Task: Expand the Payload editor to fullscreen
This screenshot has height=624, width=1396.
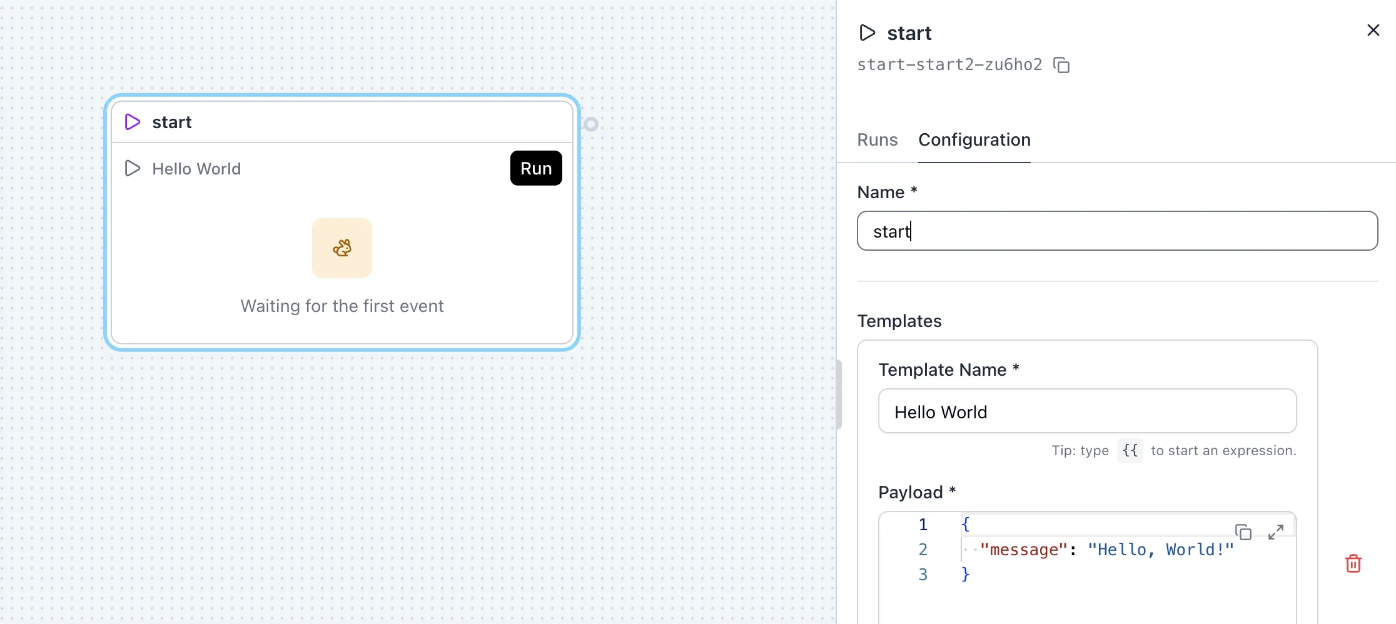Action: pyautogui.click(x=1275, y=532)
